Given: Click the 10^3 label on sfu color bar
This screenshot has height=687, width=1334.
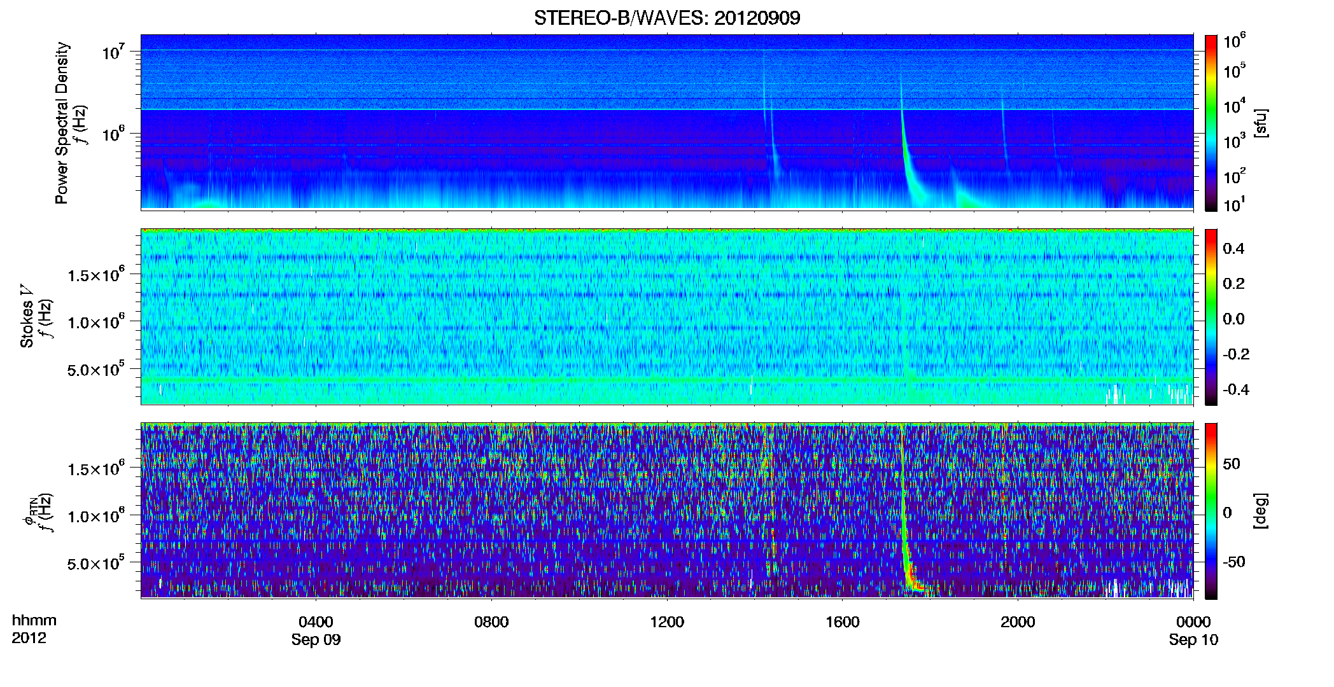Looking at the screenshot, I should pyautogui.click(x=1235, y=141).
